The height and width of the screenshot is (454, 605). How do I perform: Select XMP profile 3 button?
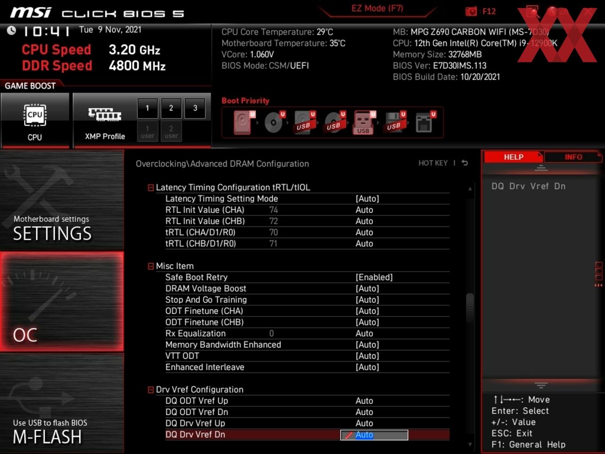pyautogui.click(x=195, y=108)
